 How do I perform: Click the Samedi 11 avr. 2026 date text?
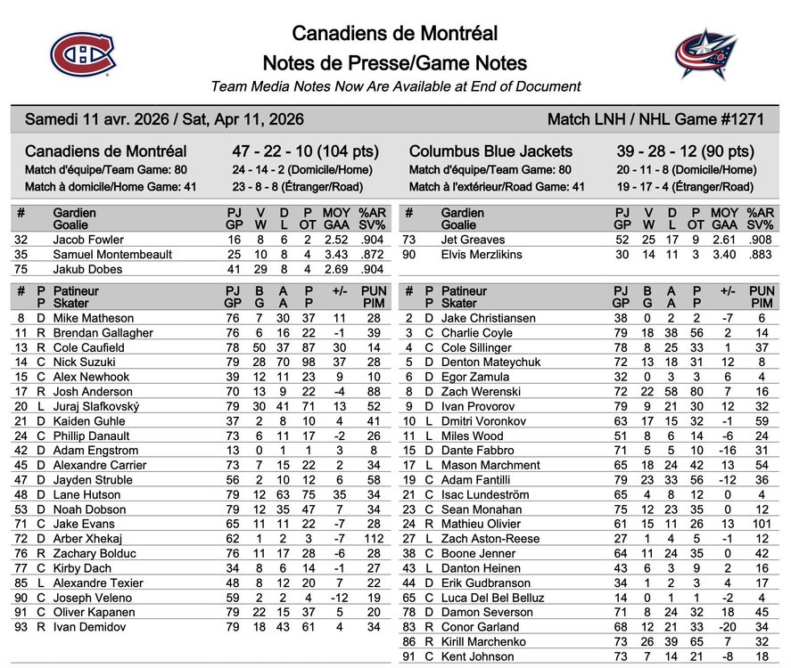pos(97,119)
